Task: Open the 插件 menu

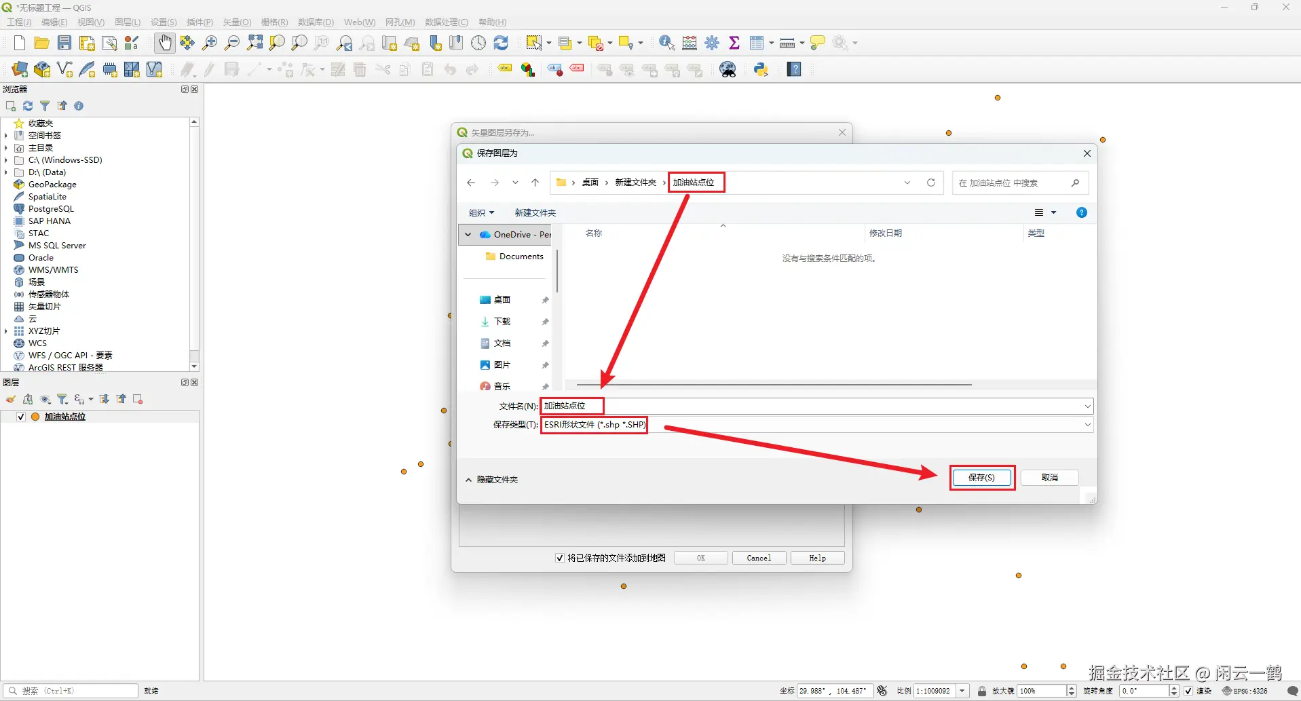Action: (x=200, y=22)
